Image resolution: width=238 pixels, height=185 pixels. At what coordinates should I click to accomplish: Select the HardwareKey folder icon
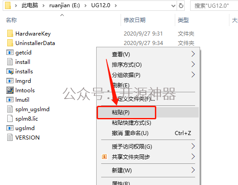[x=10, y=33]
